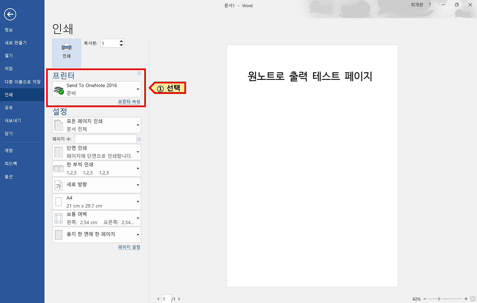Select 내보내기 in the sidebar
The image size is (477, 303).
pos(13,120)
